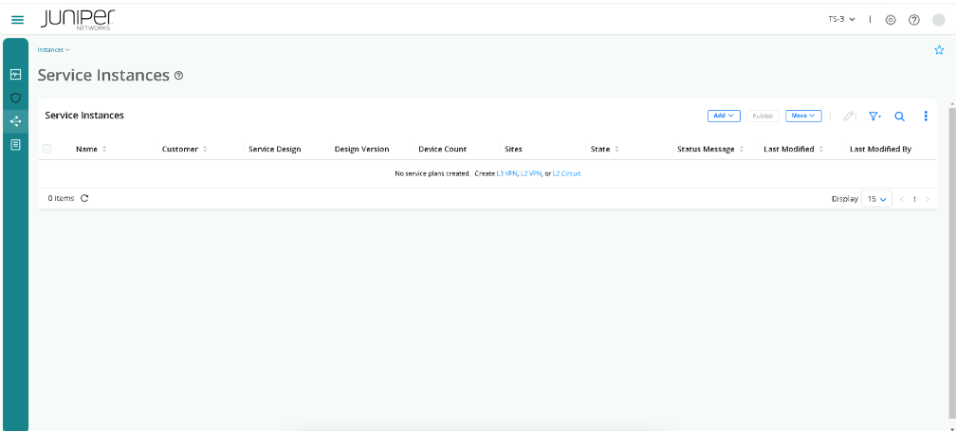
Task: Tick the select-all header checkbox
Action: click(47, 149)
